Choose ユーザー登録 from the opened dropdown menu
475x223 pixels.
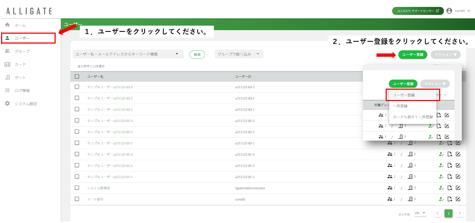coord(413,95)
